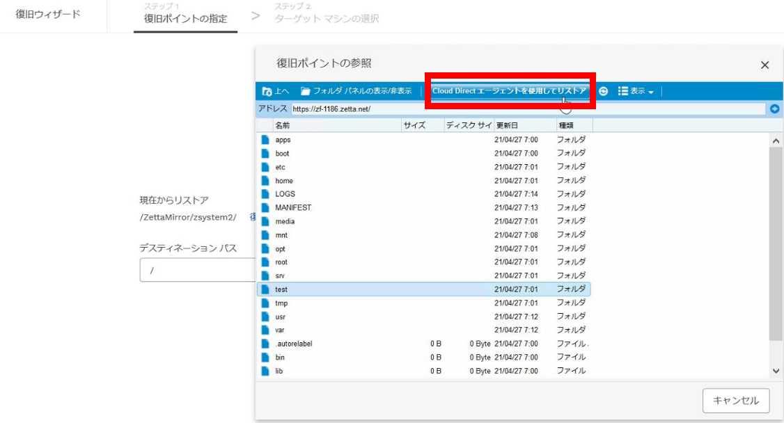
Task: Click the circular arrow icon beside the restore button
Action: (x=603, y=91)
